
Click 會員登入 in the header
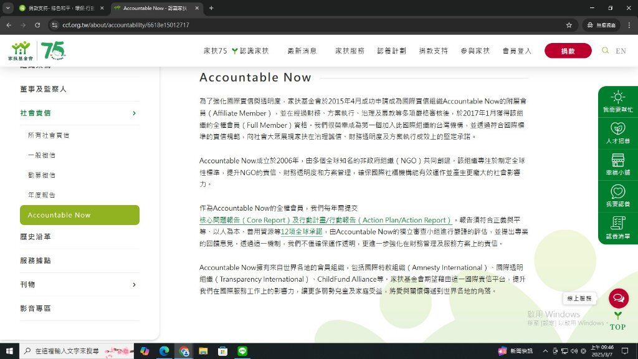517,51
